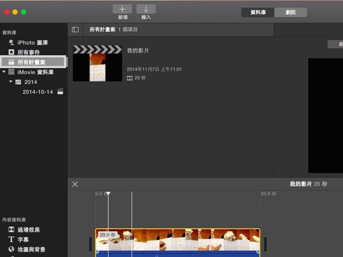
Task: Click clapperboard icon next to 2014-10-14
Action: 60,91
